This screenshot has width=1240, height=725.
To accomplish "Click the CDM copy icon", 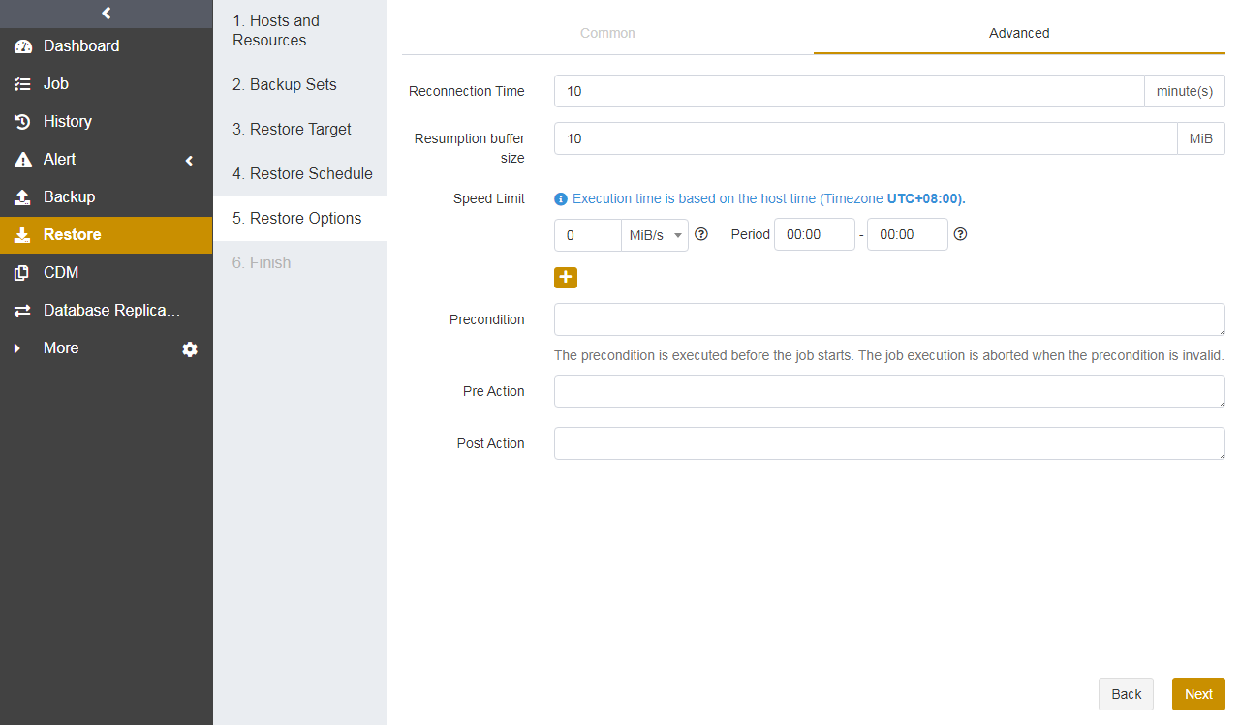I will (23, 273).
